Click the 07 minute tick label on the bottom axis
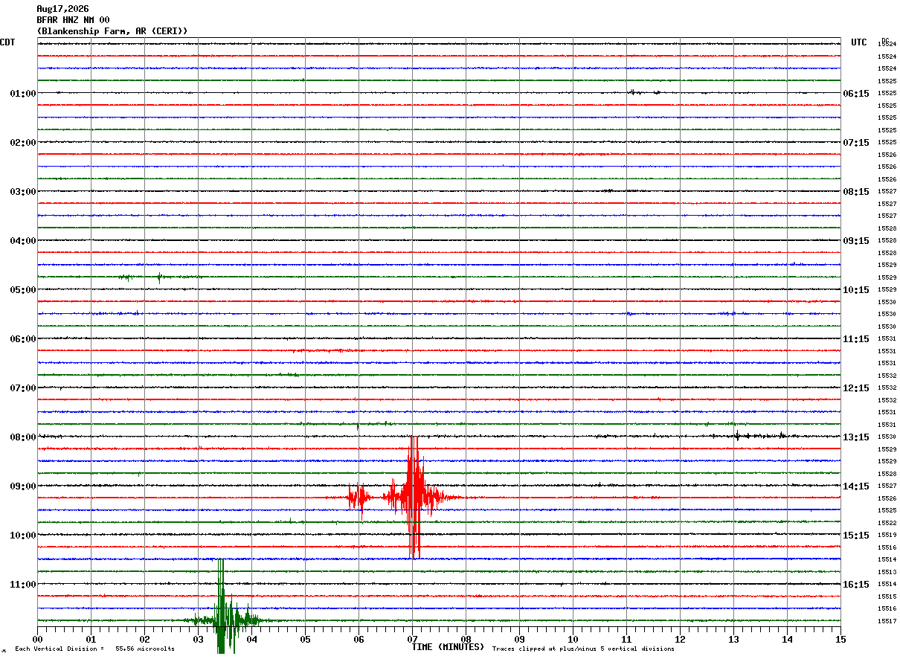 point(412,639)
